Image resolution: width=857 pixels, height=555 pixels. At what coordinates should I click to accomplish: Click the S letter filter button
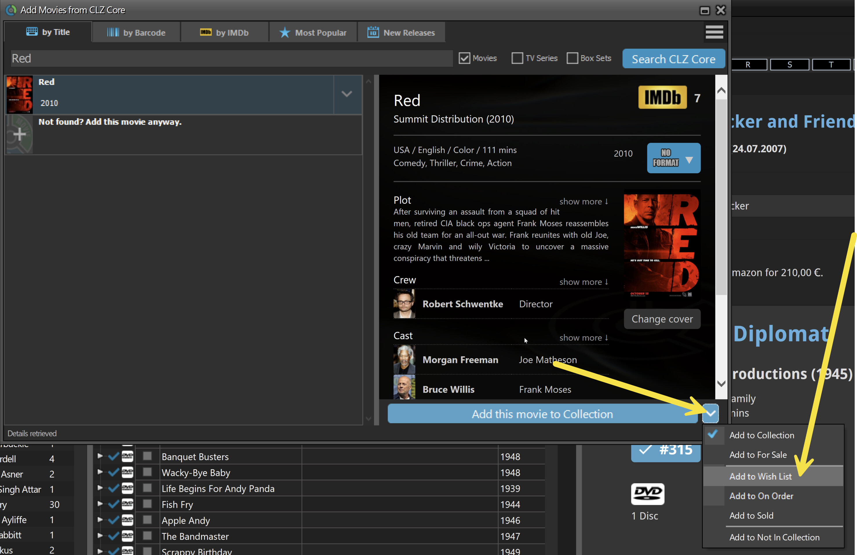tap(789, 64)
